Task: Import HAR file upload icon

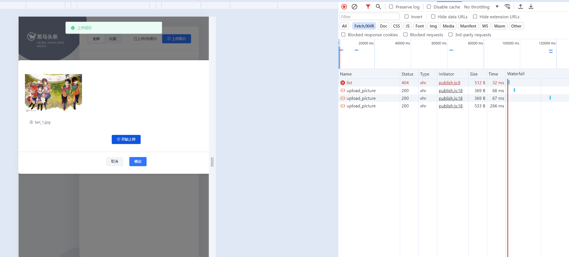Action: pos(520,7)
